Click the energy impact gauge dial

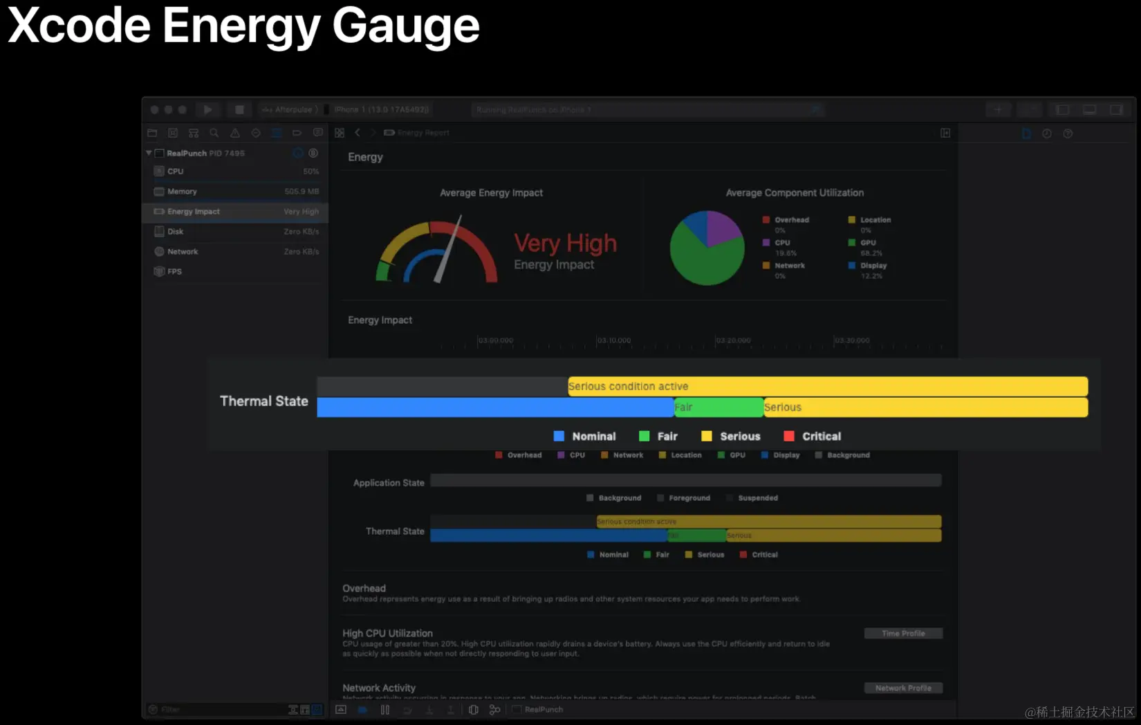[x=436, y=250]
